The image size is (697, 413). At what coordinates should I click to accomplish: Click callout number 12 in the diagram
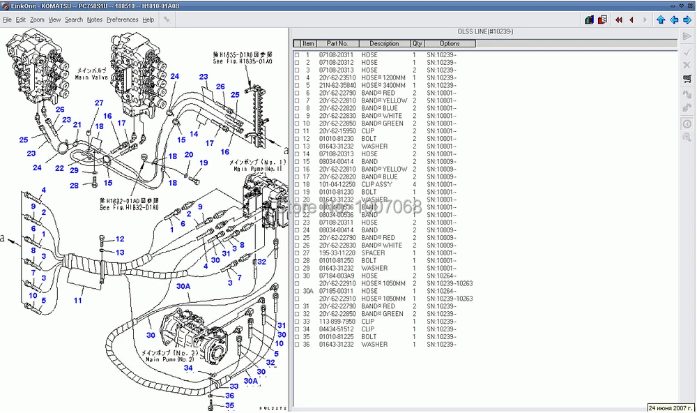pyautogui.click(x=120, y=239)
